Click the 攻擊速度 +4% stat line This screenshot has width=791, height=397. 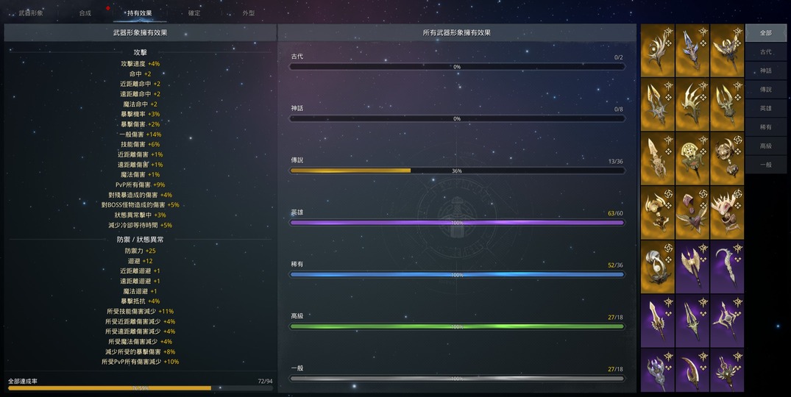coord(141,64)
